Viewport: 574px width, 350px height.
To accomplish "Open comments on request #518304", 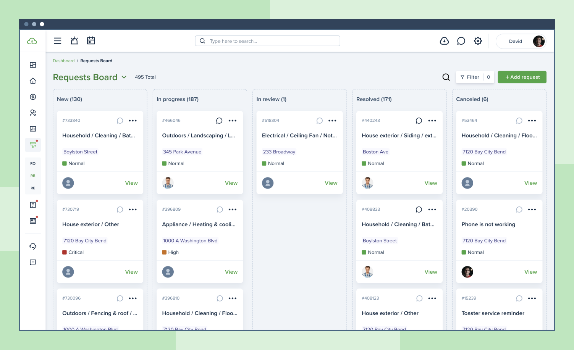I will pos(320,121).
